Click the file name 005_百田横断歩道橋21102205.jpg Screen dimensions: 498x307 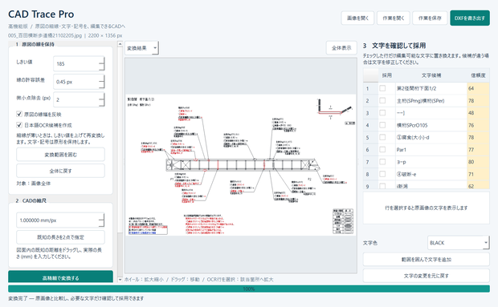45,35
